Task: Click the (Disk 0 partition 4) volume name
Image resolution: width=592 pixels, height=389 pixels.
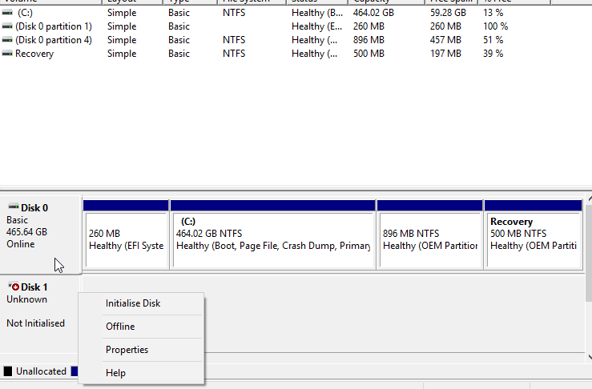Action: coord(54,40)
